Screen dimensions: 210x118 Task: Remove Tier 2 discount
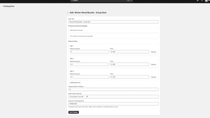tap(154, 65)
